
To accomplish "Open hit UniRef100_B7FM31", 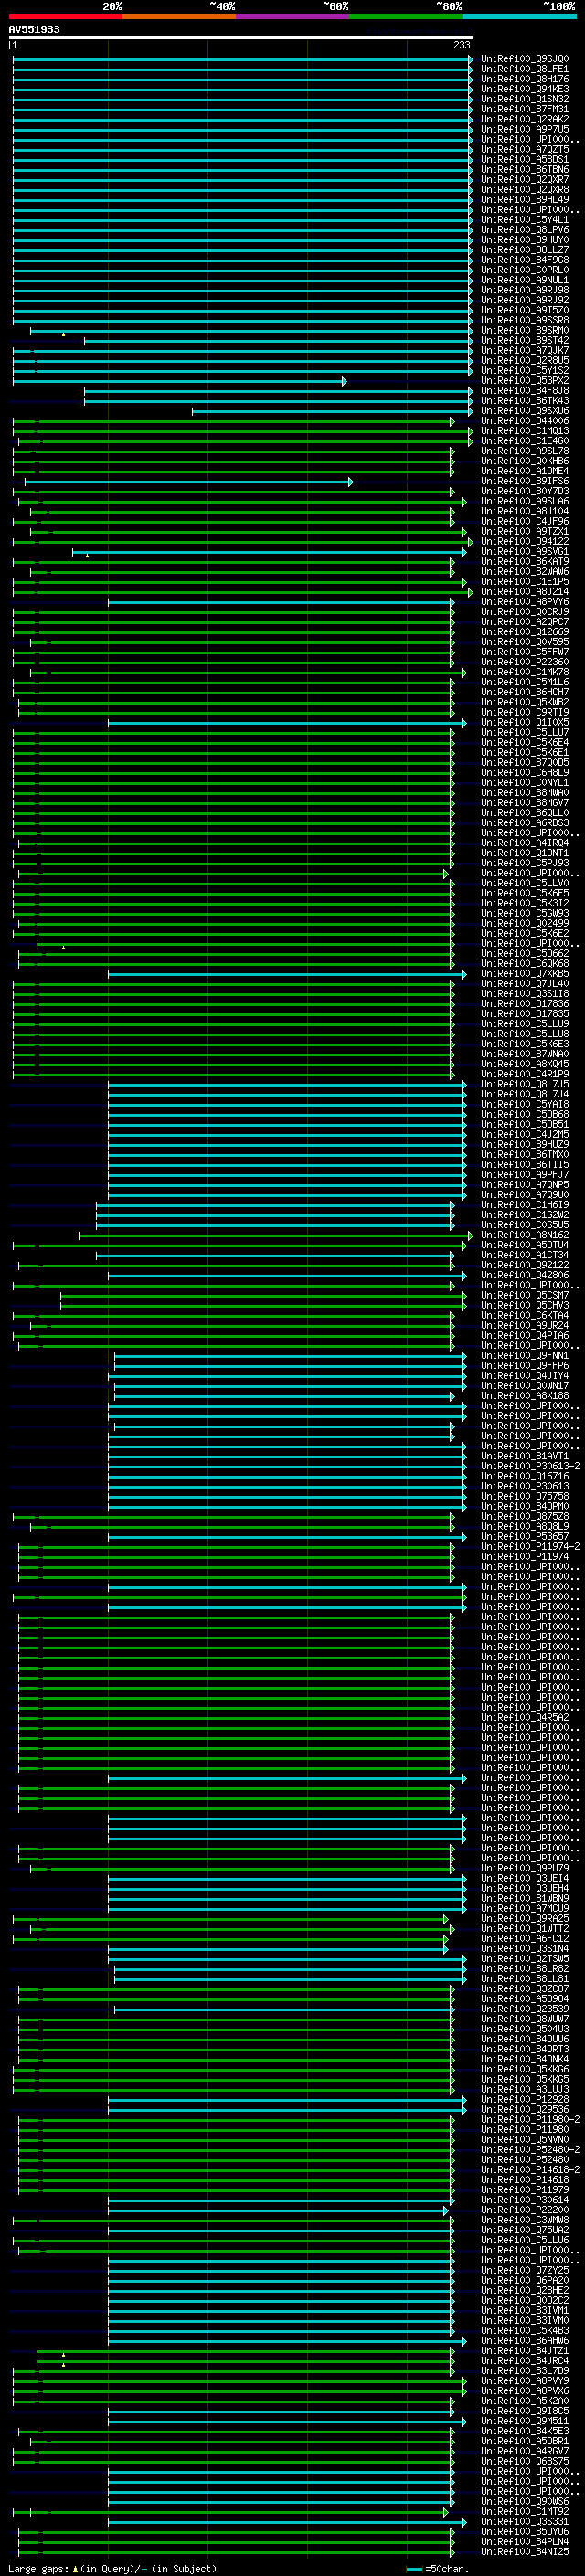I will point(525,109).
